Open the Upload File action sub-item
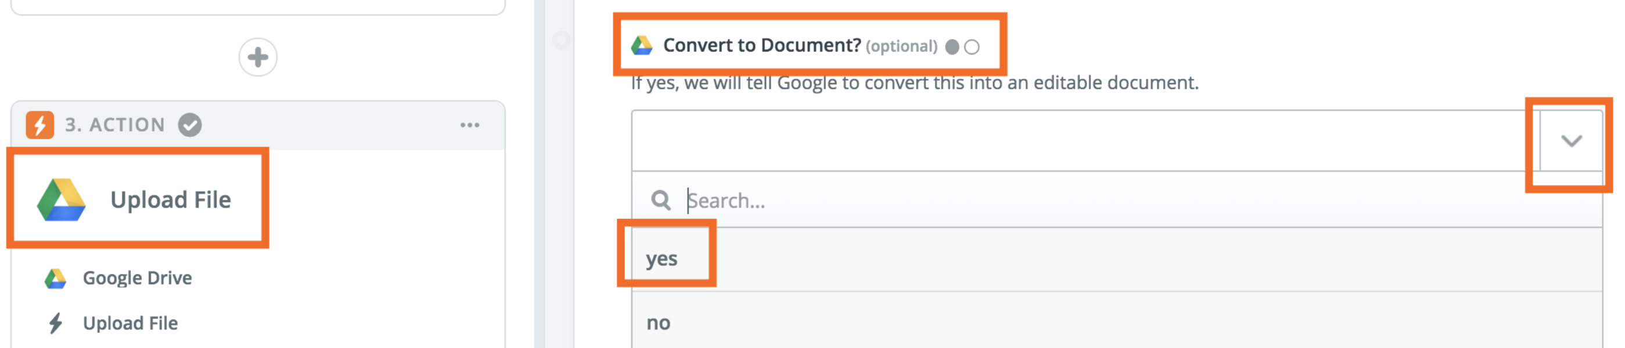Screen dimensions: 1625x348 130,324
